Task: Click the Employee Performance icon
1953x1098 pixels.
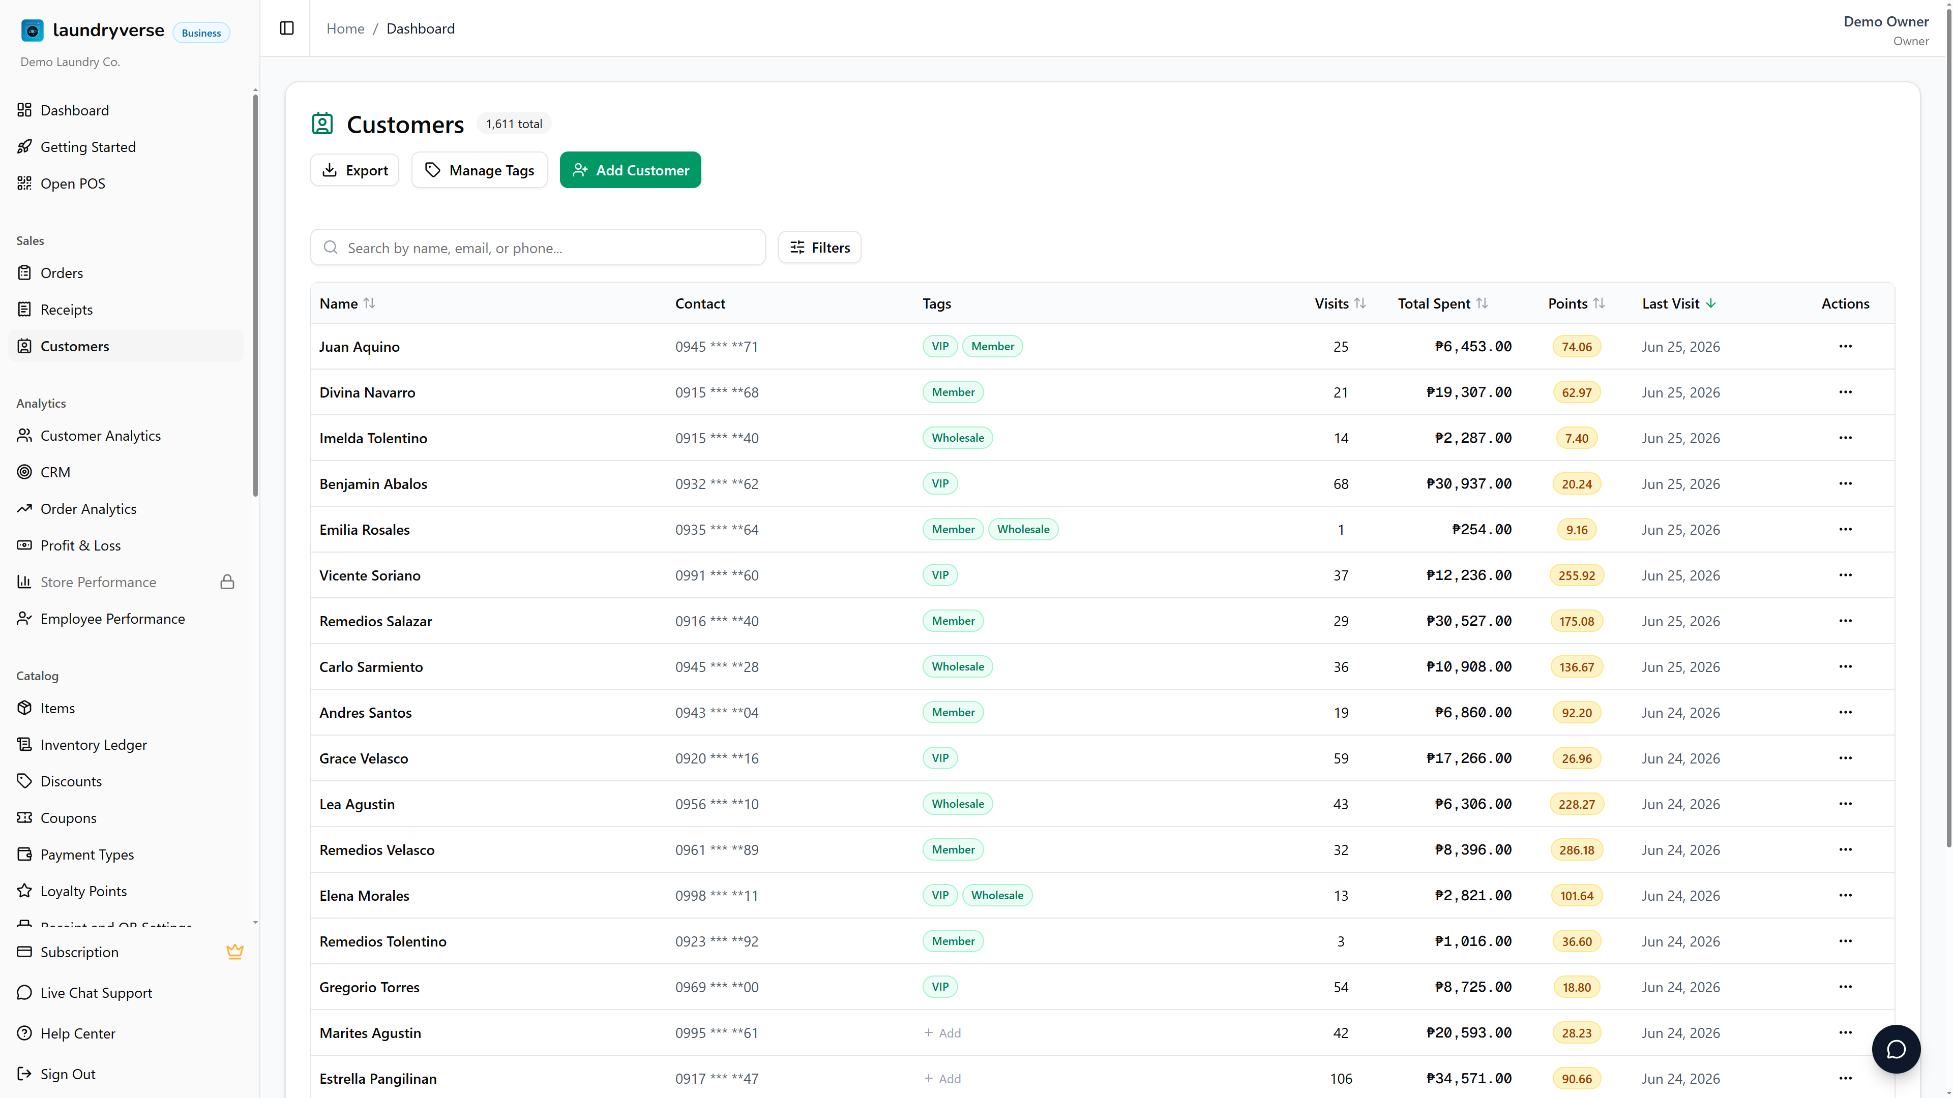Action: [x=24, y=618]
